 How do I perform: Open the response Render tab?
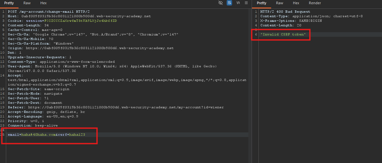click(x=315, y=3)
